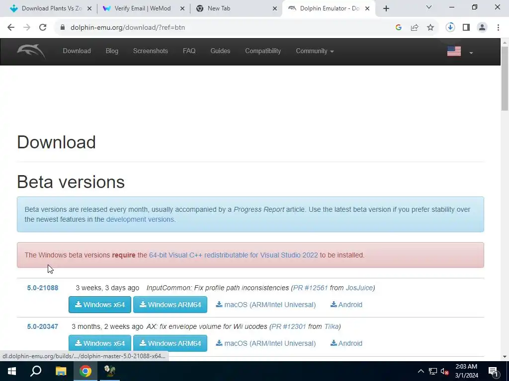Open the notification center icon

pyautogui.click(x=493, y=372)
